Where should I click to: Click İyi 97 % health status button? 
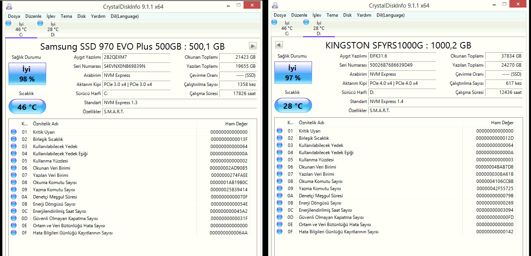[293, 73]
